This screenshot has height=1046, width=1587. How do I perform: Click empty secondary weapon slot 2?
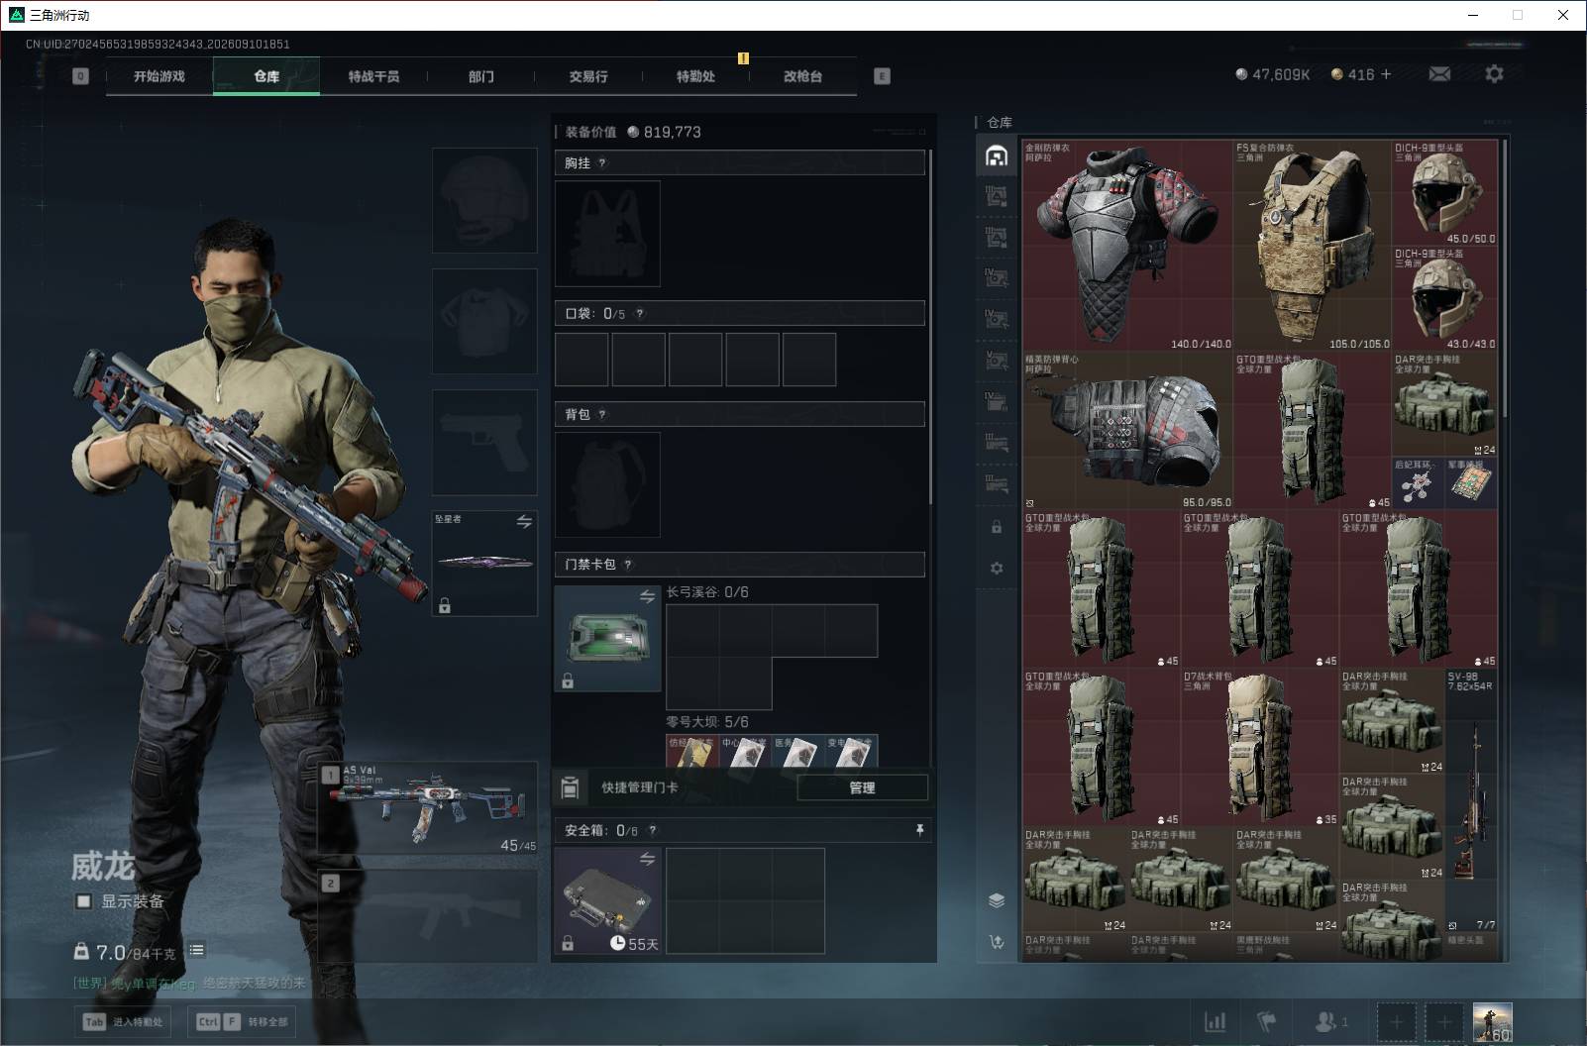[428, 916]
